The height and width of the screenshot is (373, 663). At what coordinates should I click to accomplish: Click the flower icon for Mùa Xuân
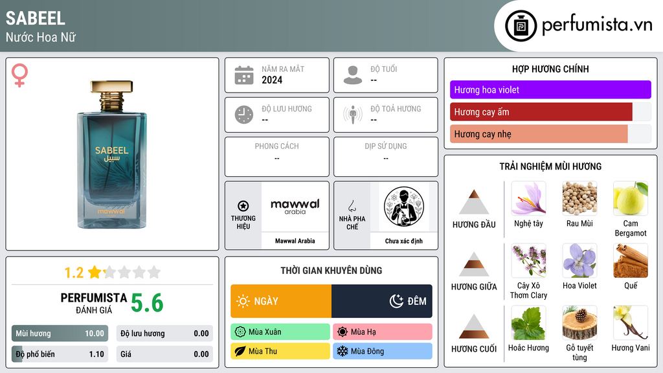(240, 332)
